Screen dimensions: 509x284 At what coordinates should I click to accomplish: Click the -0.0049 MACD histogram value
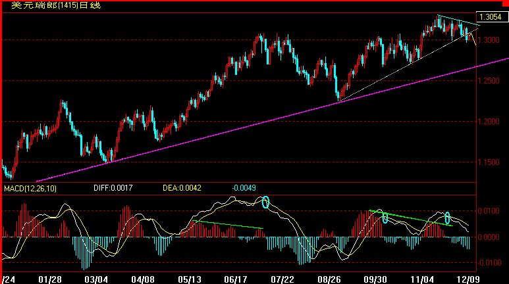(x=244, y=188)
